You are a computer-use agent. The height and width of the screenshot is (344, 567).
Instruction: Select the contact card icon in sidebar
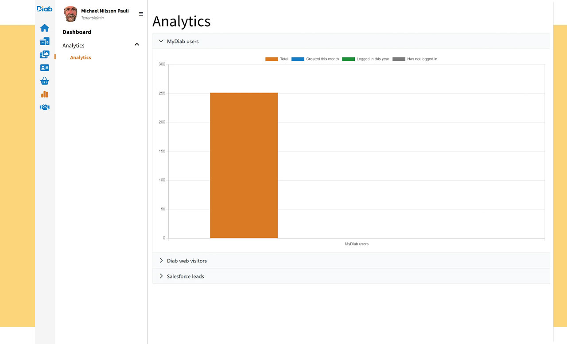pos(44,68)
